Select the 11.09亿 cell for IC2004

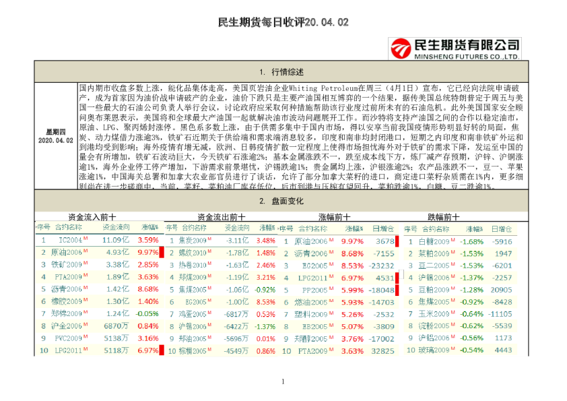click(114, 240)
